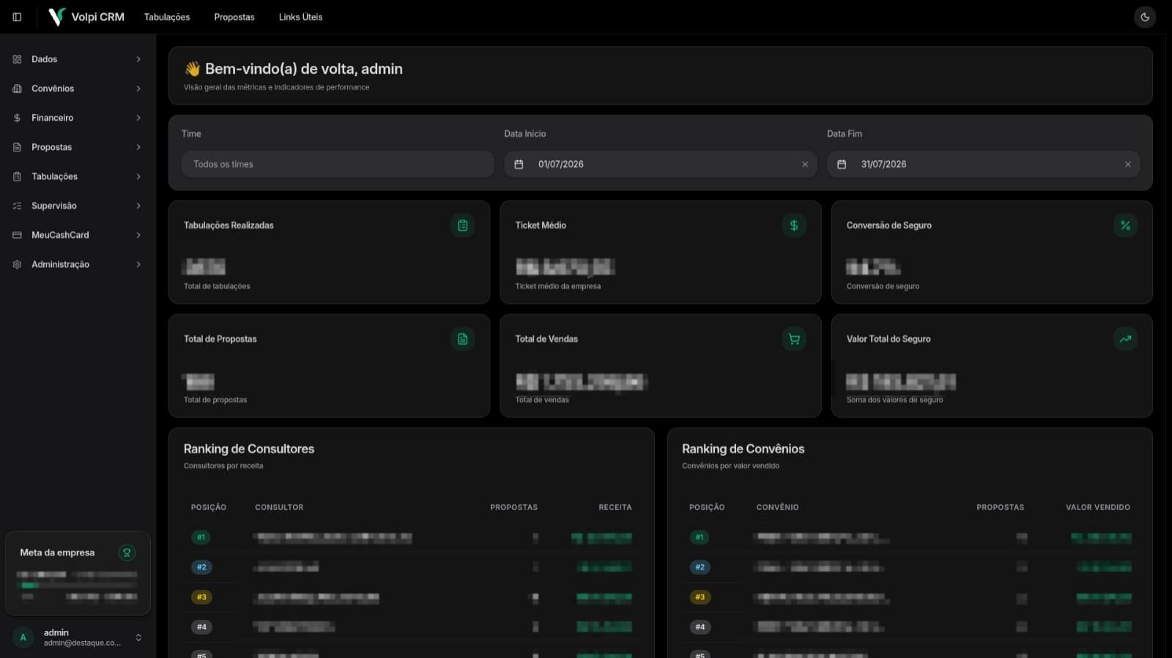Click the CONVÊNIO column header
Screen dimensions: 1172x658
point(777,507)
